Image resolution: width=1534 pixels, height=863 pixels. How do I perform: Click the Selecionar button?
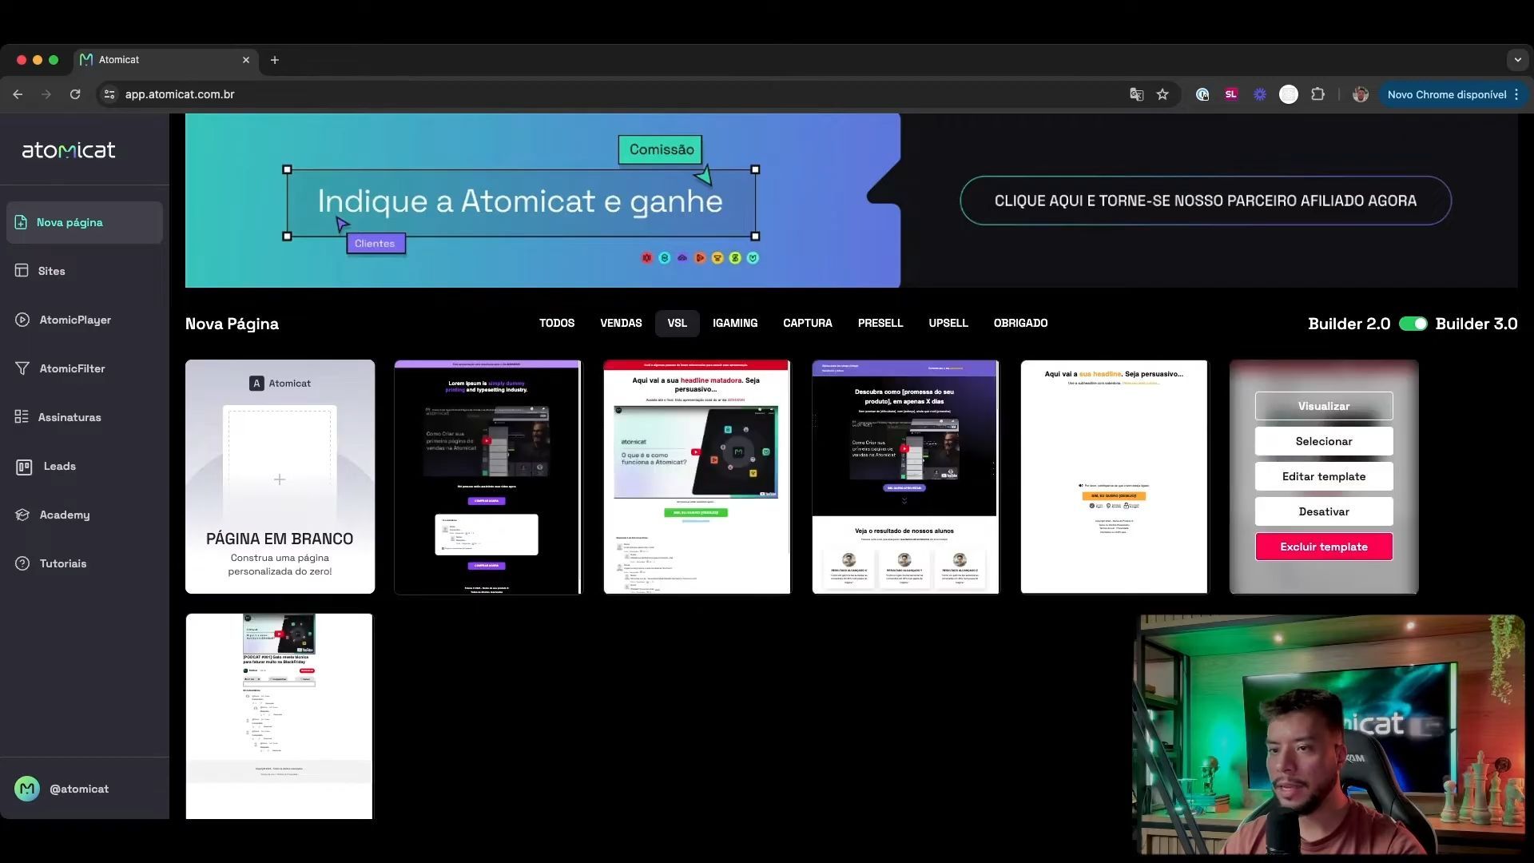pyautogui.click(x=1324, y=441)
